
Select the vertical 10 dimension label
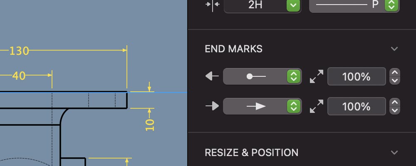point(150,125)
